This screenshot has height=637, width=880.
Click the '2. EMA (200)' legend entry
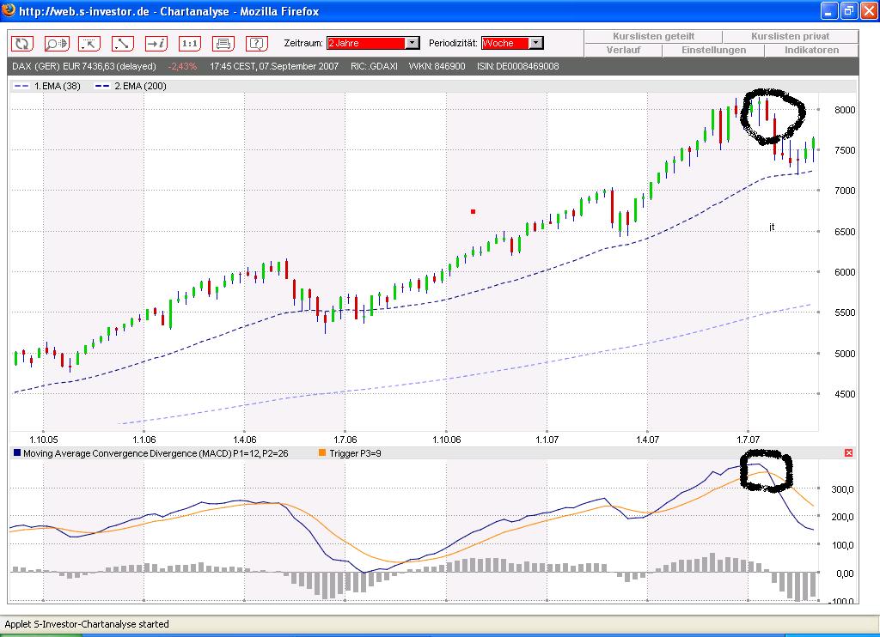click(x=131, y=86)
